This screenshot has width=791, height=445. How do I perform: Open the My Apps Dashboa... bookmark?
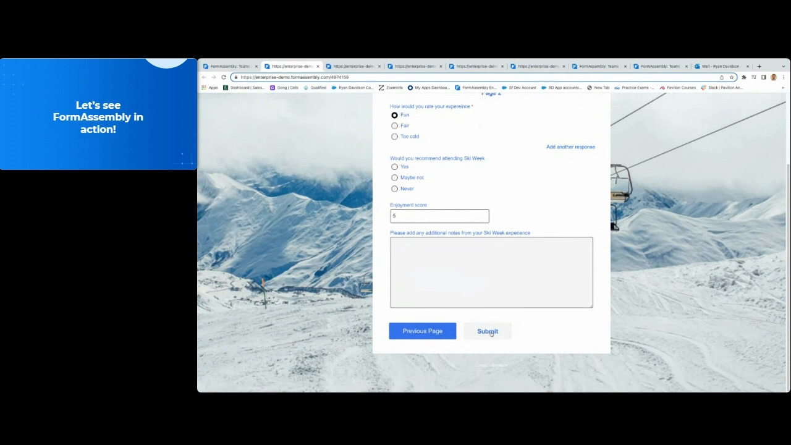point(428,88)
